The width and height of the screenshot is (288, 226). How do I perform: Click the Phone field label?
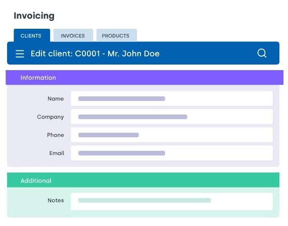click(56, 135)
